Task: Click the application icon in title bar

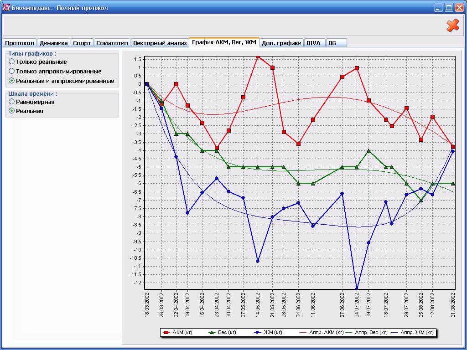Action: tap(6, 8)
